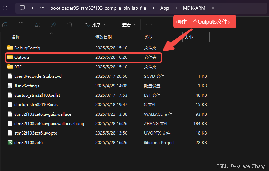Select stm32f103zet6.uvguix.wallace file name
Image resolution: width=269 pixels, height=171 pixels.
(43, 114)
